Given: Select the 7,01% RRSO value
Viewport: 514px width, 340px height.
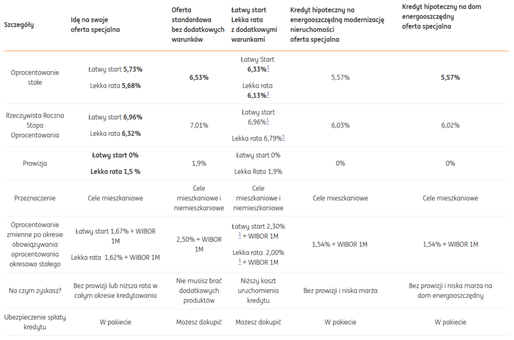Looking at the screenshot, I should point(199,125).
